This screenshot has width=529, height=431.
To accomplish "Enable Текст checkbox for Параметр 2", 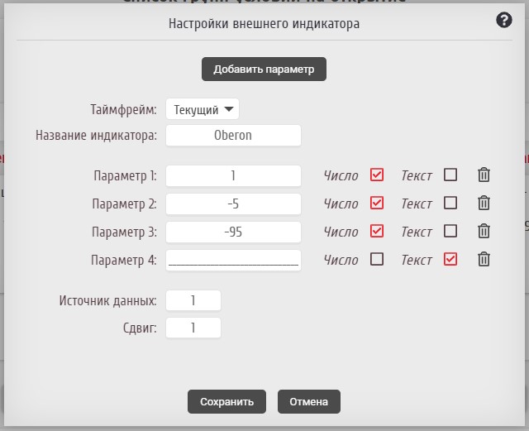I will point(450,204).
